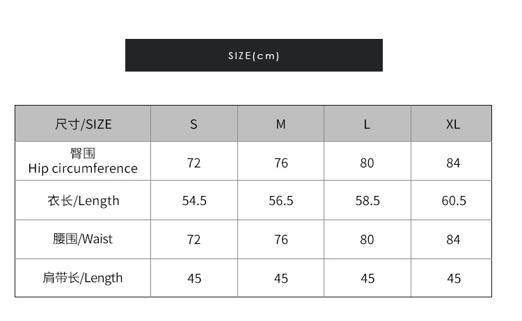The width and height of the screenshot is (522, 321).
Task: Select the XL size column header
Action: pos(453,124)
